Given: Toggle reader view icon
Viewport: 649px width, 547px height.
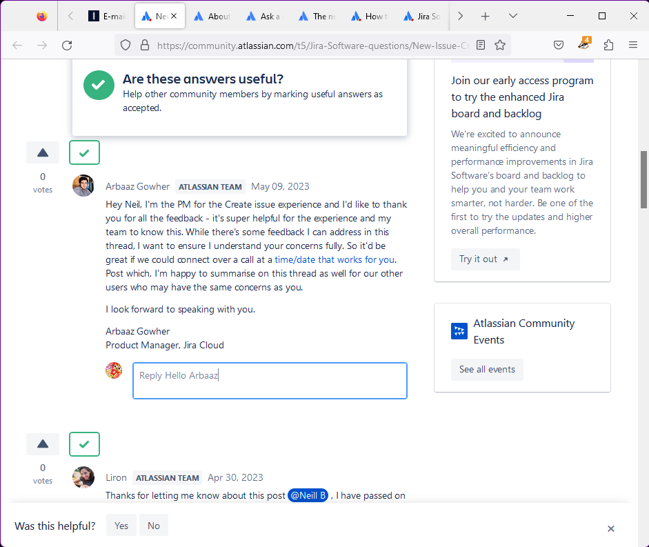Looking at the screenshot, I should [x=481, y=45].
